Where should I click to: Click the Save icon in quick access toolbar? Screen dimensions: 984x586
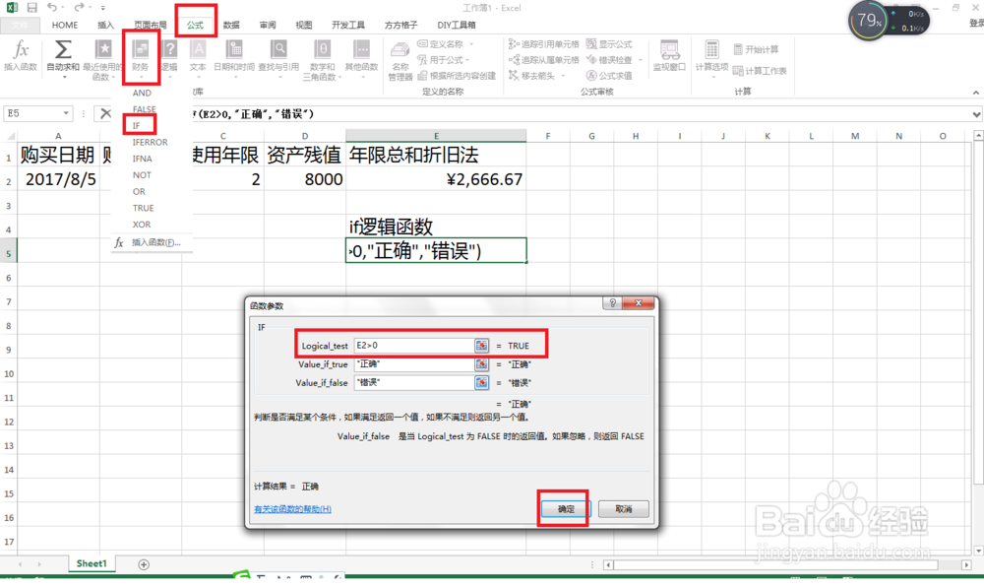click(x=32, y=8)
